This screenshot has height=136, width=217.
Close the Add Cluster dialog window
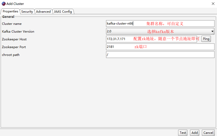pos(213,4)
